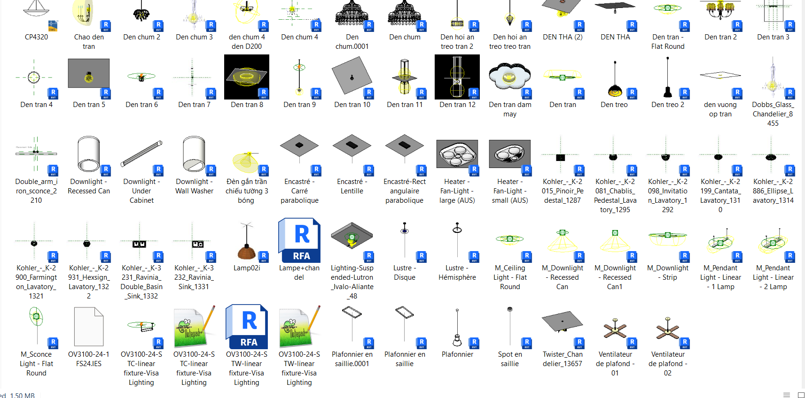805x398 pixels.
Task: Choose the Twister_Chandelier_13657 file icon
Action: tap(562, 327)
